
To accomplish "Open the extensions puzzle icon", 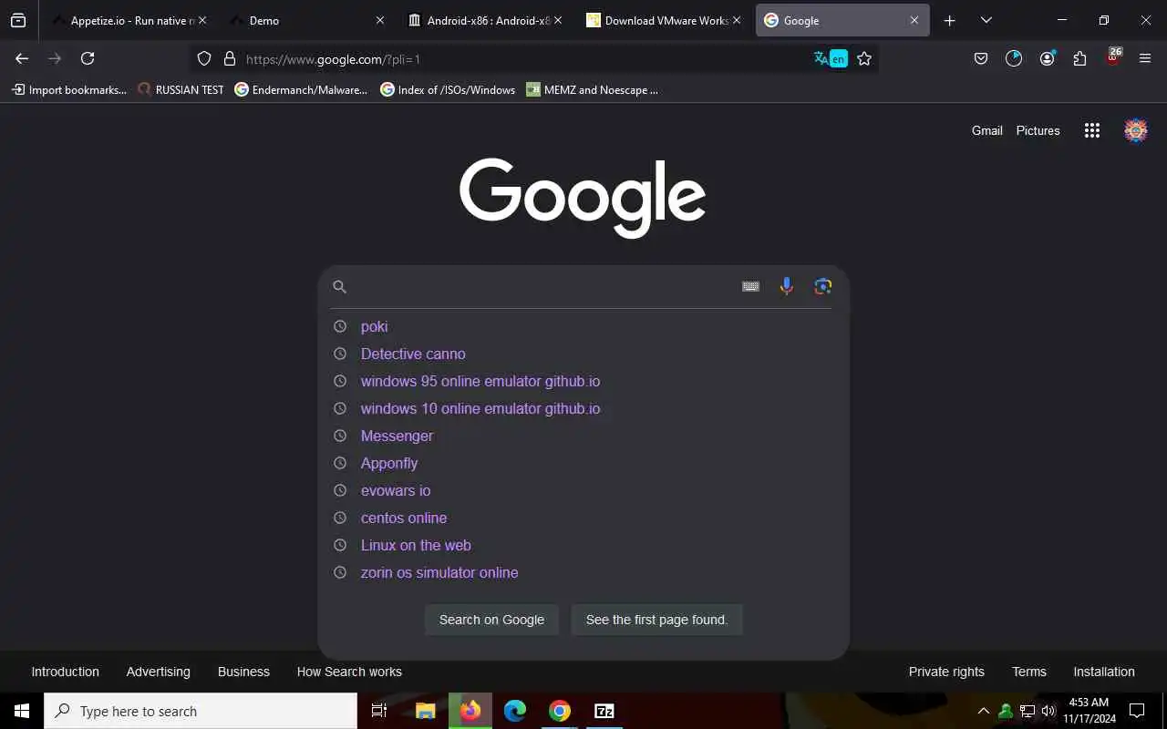I will pyautogui.click(x=1079, y=58).
